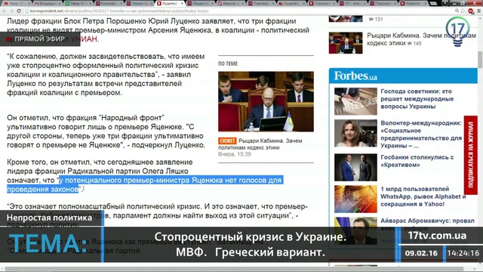
Task: Open a new tab with the new-tab button
Action: (x=433, y=3)
